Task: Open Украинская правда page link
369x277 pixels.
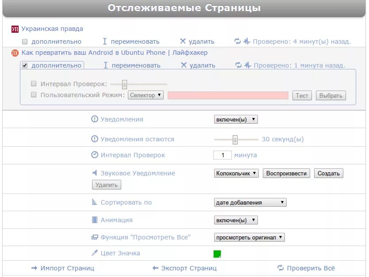Action: click(x=52, y=29)
